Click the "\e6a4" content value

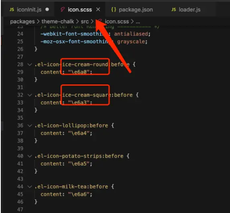click(79, 133)
